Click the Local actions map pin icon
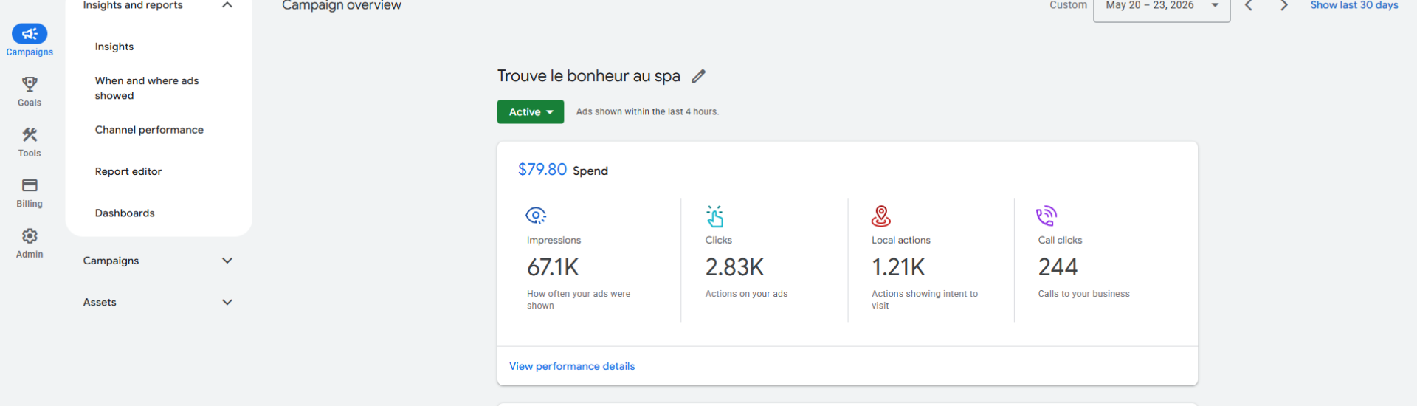 [x=881, y=216]
